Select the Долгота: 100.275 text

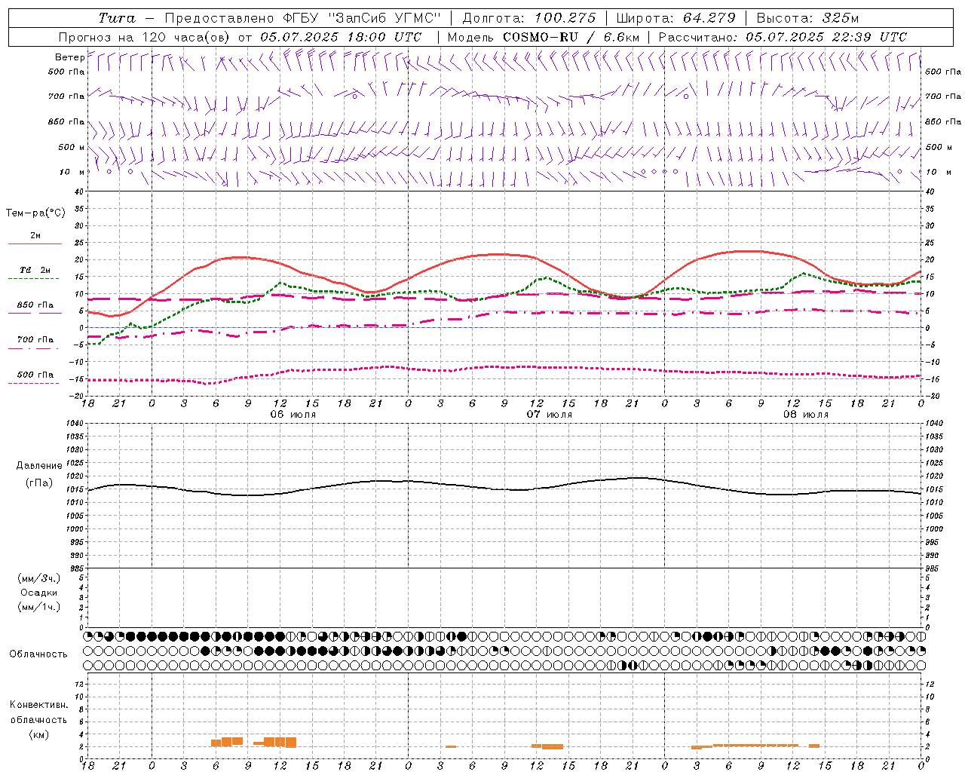pos(529,18)
